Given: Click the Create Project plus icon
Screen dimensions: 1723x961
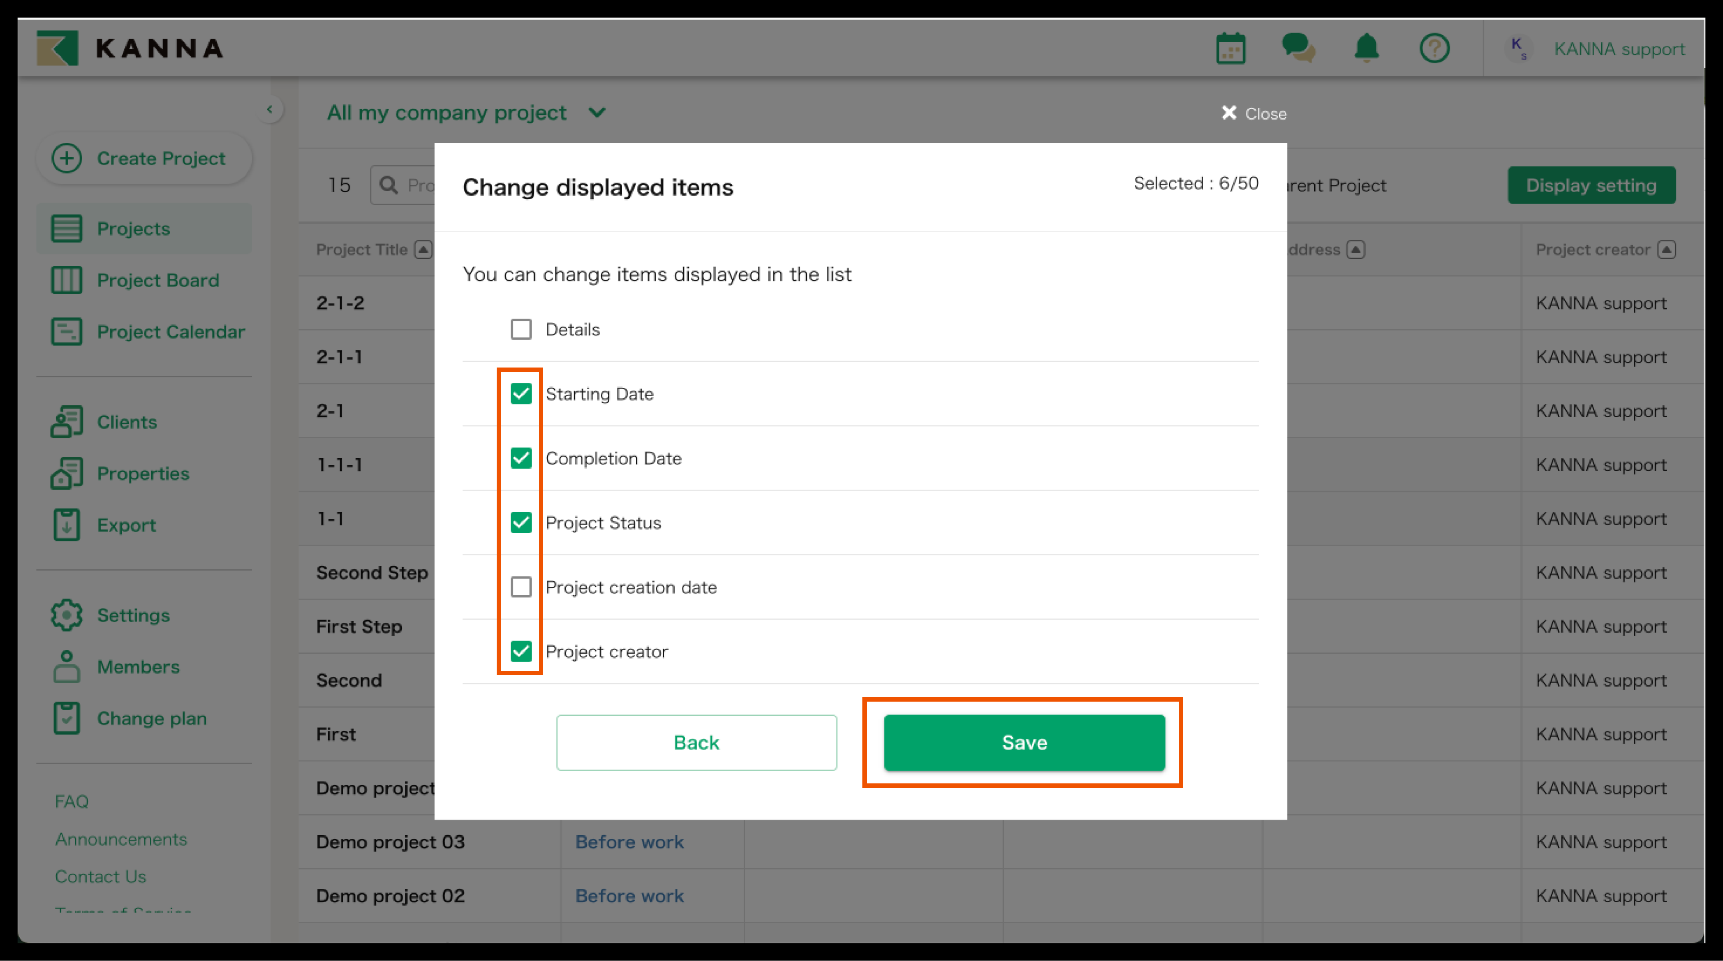Looking at the screenshot, I should [67, 159].
